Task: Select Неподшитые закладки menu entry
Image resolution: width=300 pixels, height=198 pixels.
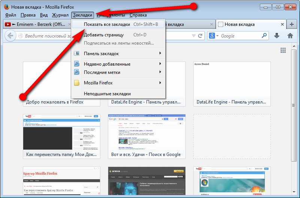Action: [x=118, y=94]
